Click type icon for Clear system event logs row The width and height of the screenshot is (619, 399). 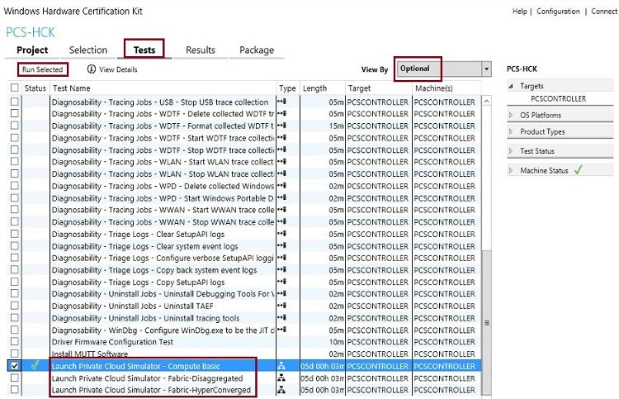(x=282, y=245)
